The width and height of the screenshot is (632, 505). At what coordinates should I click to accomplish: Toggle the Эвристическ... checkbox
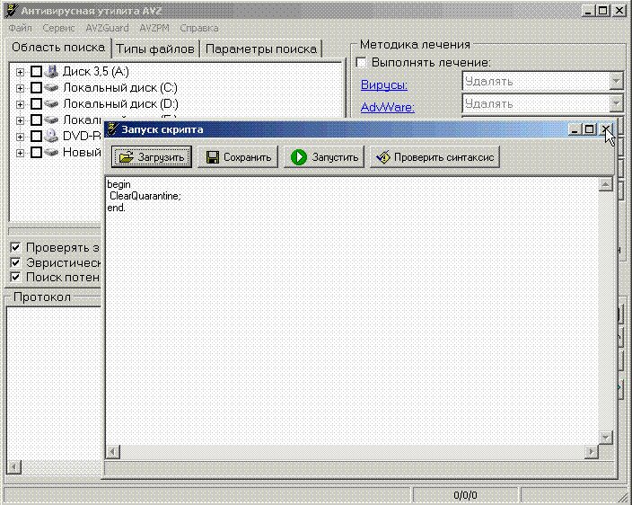[x=15, y=262]
